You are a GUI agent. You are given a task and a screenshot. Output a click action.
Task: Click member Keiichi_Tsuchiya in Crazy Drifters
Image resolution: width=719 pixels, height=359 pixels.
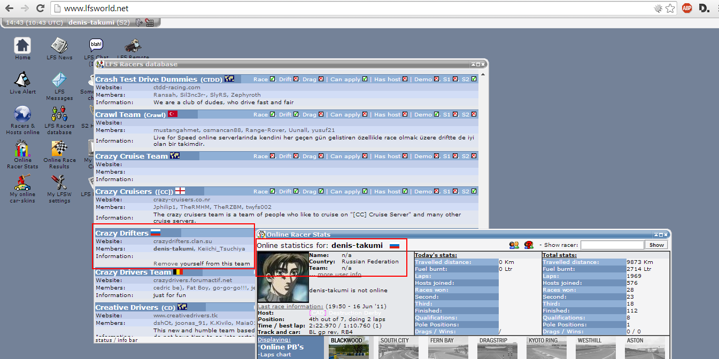(222, 248)
